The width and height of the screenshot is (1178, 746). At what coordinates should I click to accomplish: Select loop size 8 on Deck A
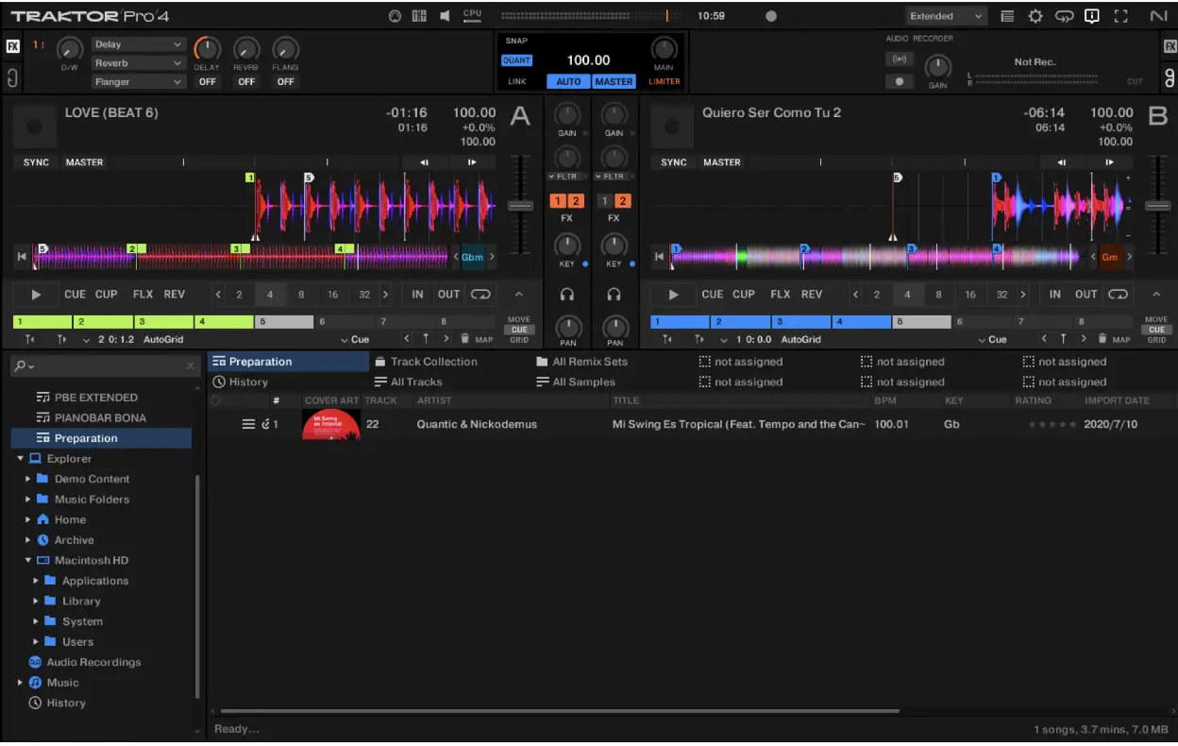point(301,295)
